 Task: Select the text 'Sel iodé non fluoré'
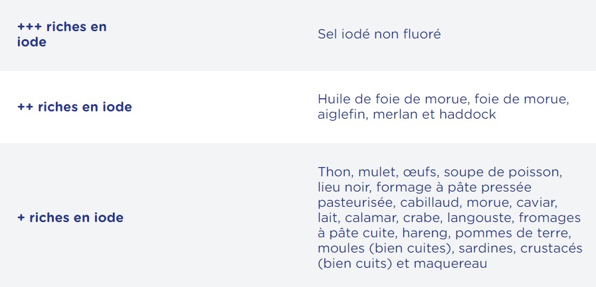point(379,34)
